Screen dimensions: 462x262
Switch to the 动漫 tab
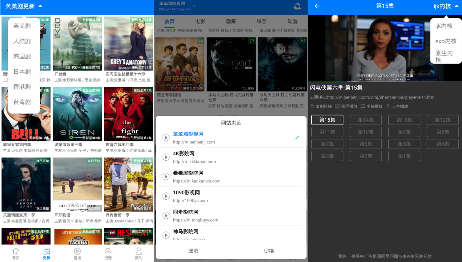pyautogui.click(x=293, y=21)
